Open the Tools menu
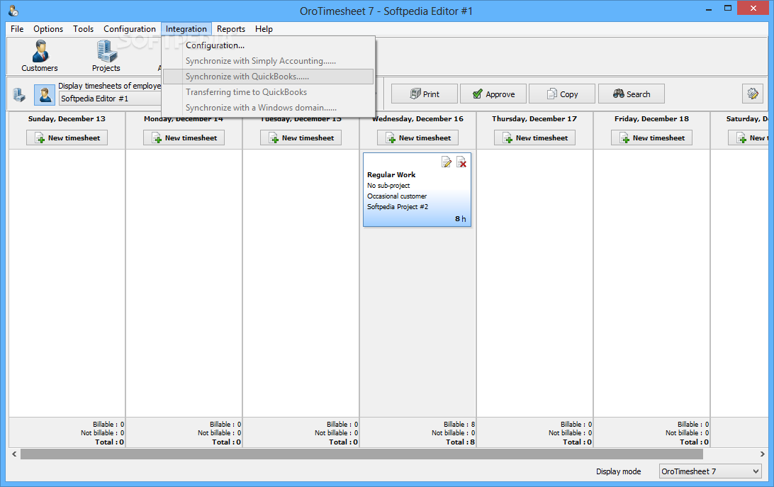 [x=83, y=29]
